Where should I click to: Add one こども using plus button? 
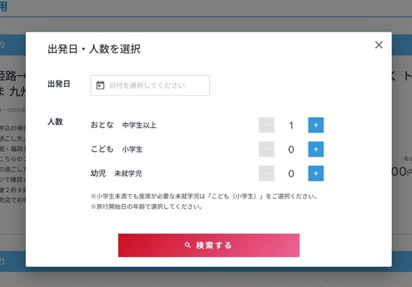coord(316,149)
